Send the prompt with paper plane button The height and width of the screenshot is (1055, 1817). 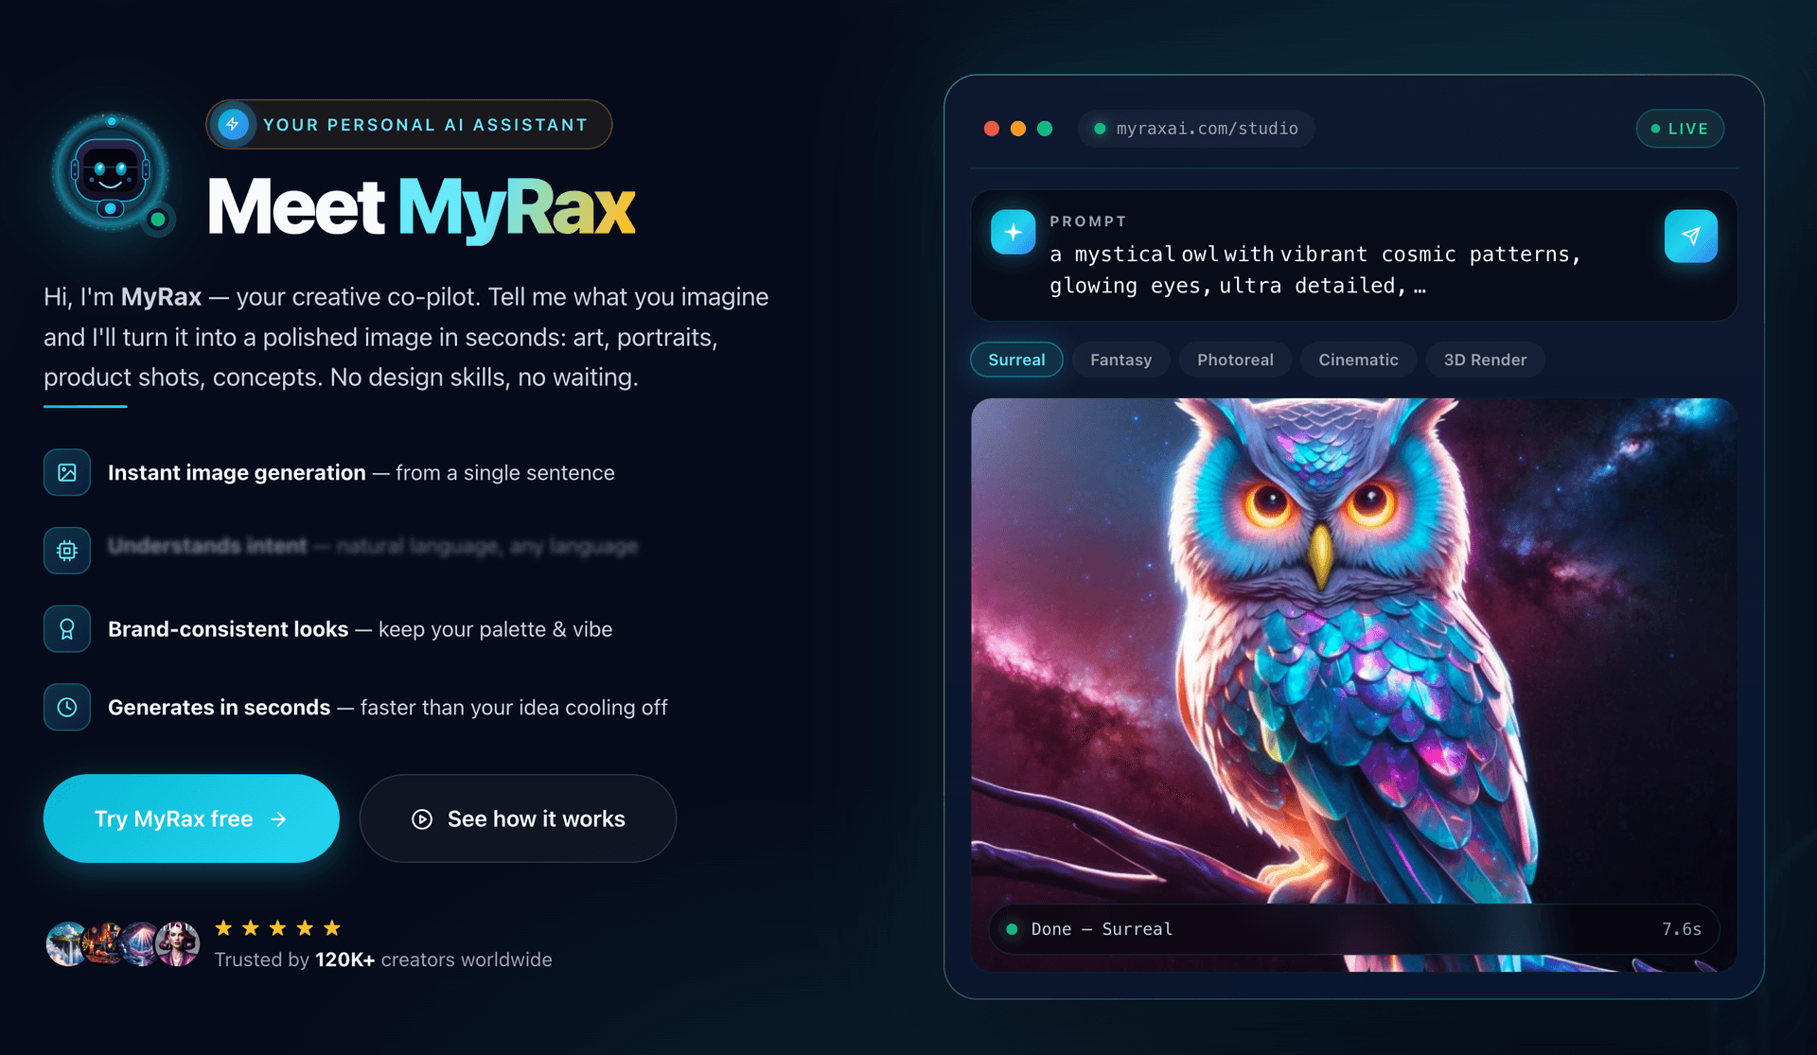(1691, 236)
